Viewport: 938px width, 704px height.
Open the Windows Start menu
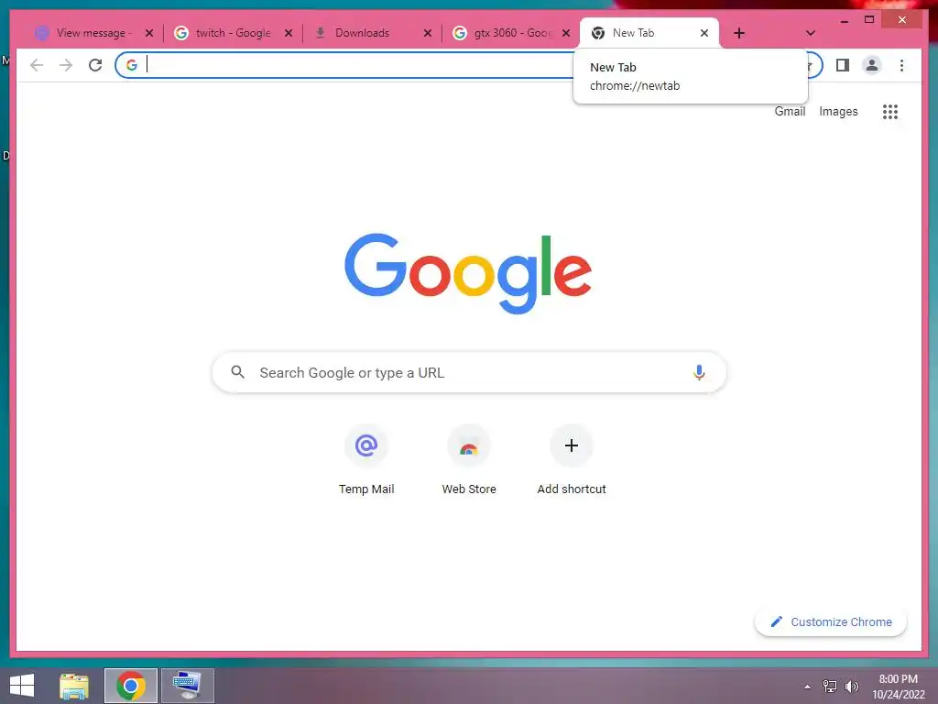point(22,686)
